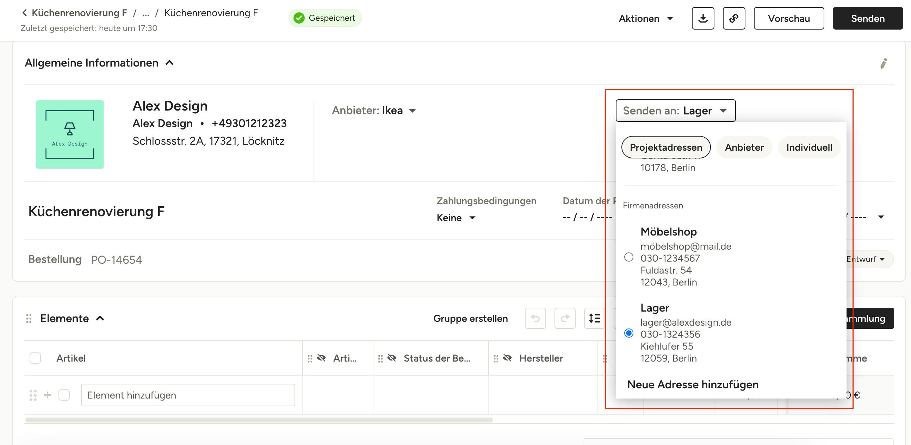Select the Möbelshop address radio button
The width and height of the screenshot is (911, 445).
pyautogui.click(x=628, y=257)
